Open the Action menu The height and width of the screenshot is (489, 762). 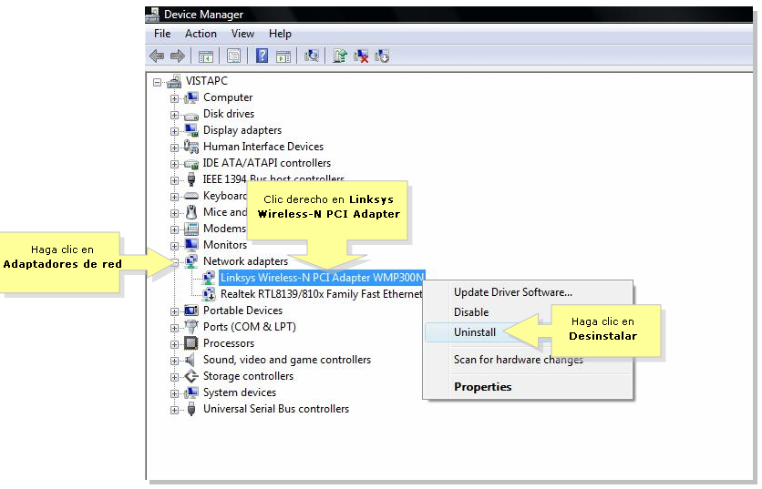[x=201, y=34]
